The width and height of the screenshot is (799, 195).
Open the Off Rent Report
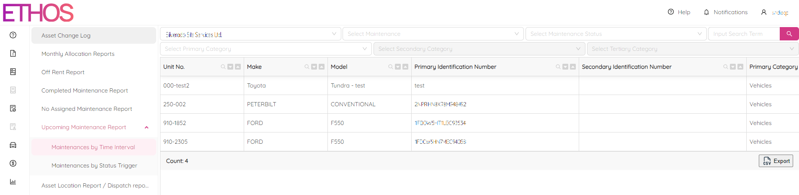click(x=63, y=72)
